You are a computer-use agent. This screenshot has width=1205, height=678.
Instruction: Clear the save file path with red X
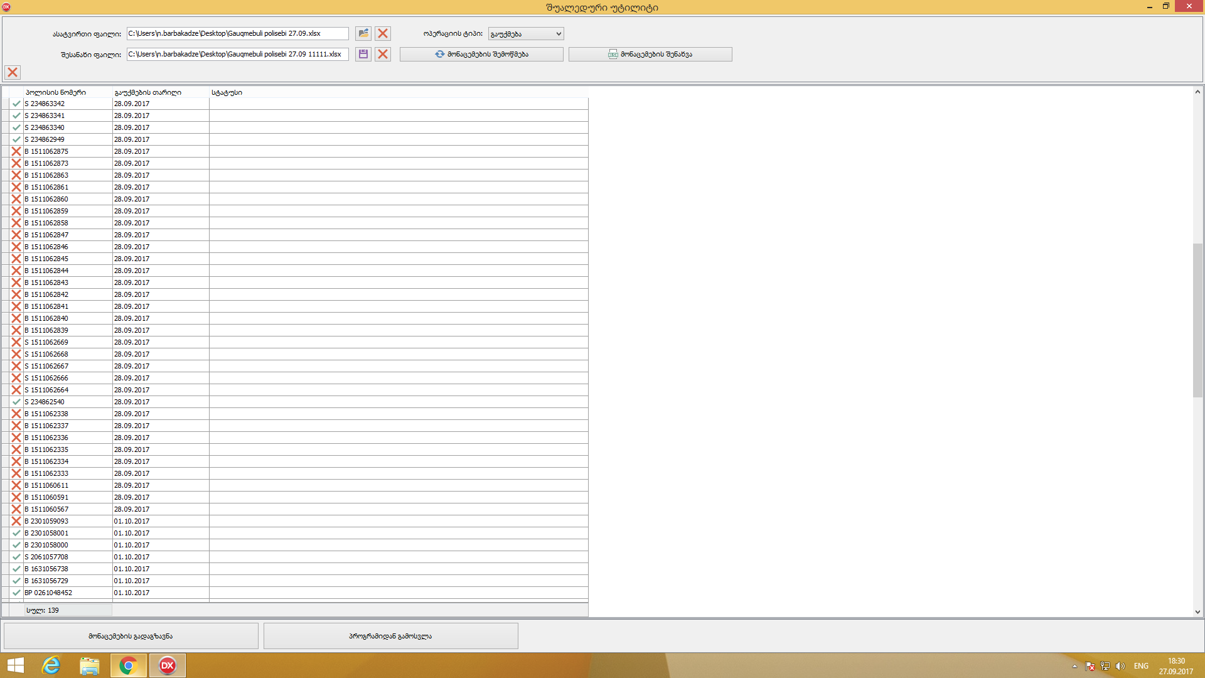tap(383, 54)
